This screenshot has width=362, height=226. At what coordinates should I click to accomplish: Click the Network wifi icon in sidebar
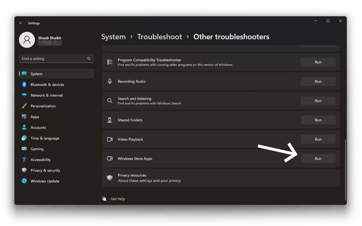[24, 95]
